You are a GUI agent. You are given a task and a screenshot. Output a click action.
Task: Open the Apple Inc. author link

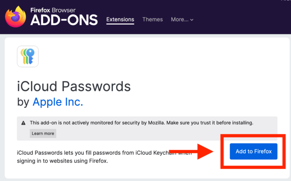(x=58, y=102)
